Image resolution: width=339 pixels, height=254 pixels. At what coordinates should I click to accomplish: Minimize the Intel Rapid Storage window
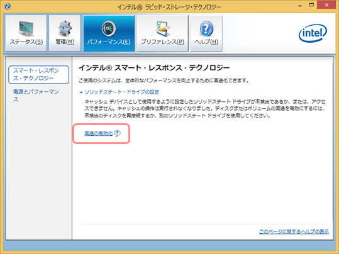point(300,6)
